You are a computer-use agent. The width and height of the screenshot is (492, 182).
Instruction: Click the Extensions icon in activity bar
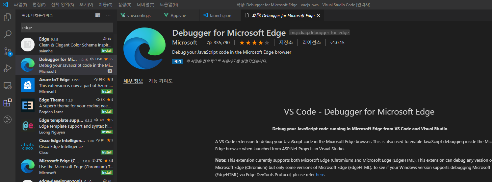(x=7, y=103)
